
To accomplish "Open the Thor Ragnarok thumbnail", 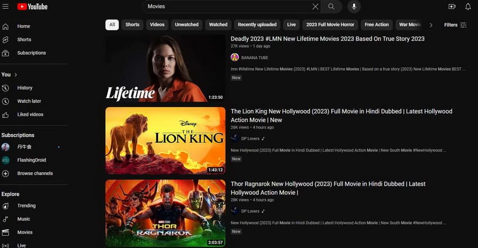I will 165,213.
